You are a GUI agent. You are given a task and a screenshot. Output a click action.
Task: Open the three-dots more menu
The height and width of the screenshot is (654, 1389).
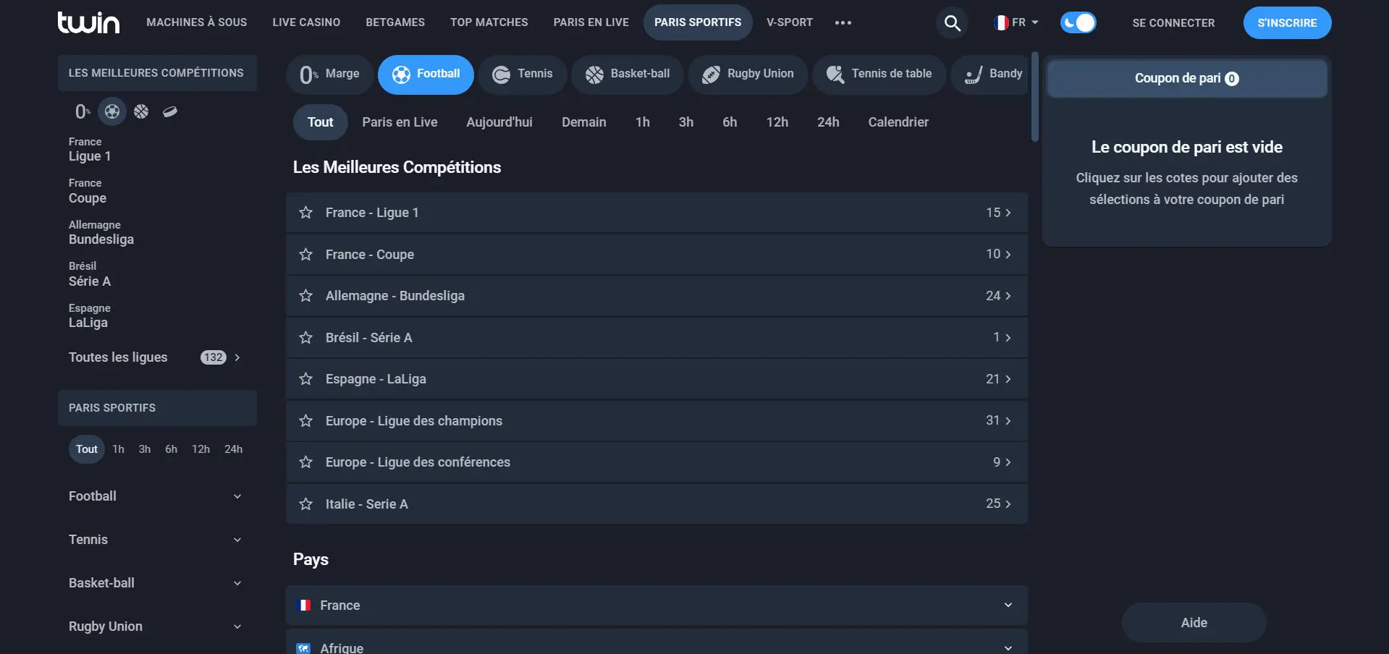point(843,22)
